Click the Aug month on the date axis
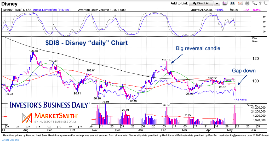269x141 pixels. [25, 130]
